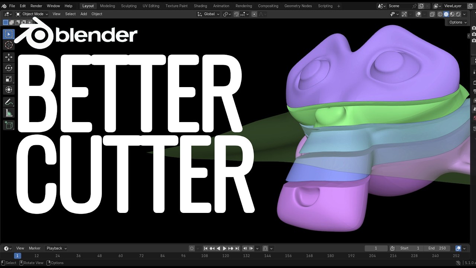
Task: Click the playhead at frame 1
Action: [x=17, y=256]
